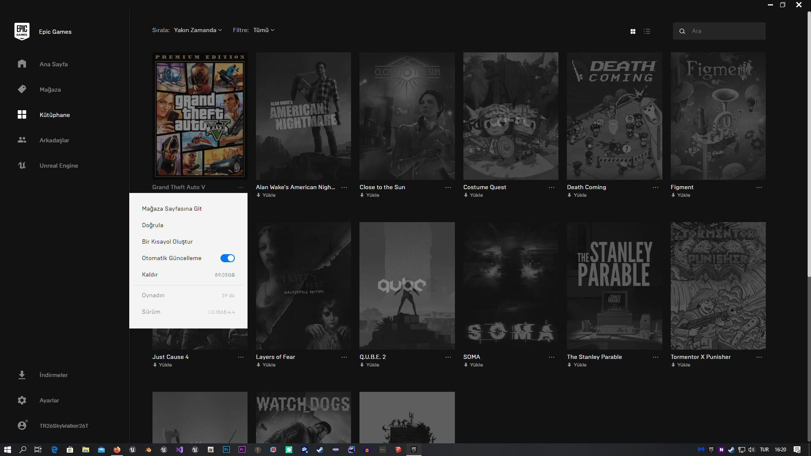The image size is (811, 456).
Task: Open Ayarlar settings gear icon
Action: 22,400
